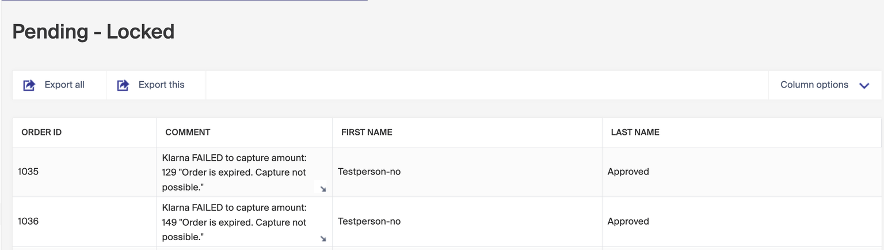Viewport: 884px width, 250px height.
Task: Click the Approved cell in order 1036 row
Action: click(x=628, y=221)
